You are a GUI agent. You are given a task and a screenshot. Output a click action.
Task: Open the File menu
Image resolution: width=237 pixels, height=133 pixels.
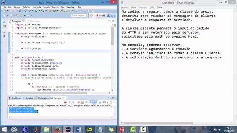click(4, 7)
